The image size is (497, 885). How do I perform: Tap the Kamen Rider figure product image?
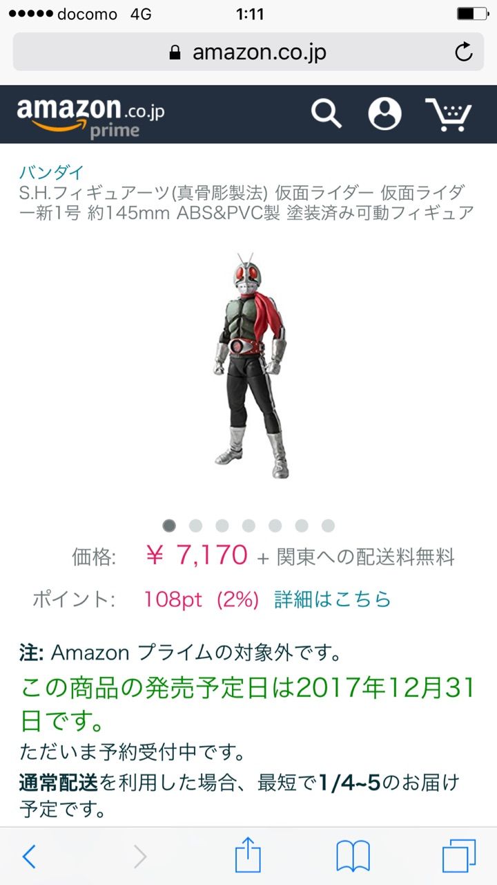click(250, 366)
